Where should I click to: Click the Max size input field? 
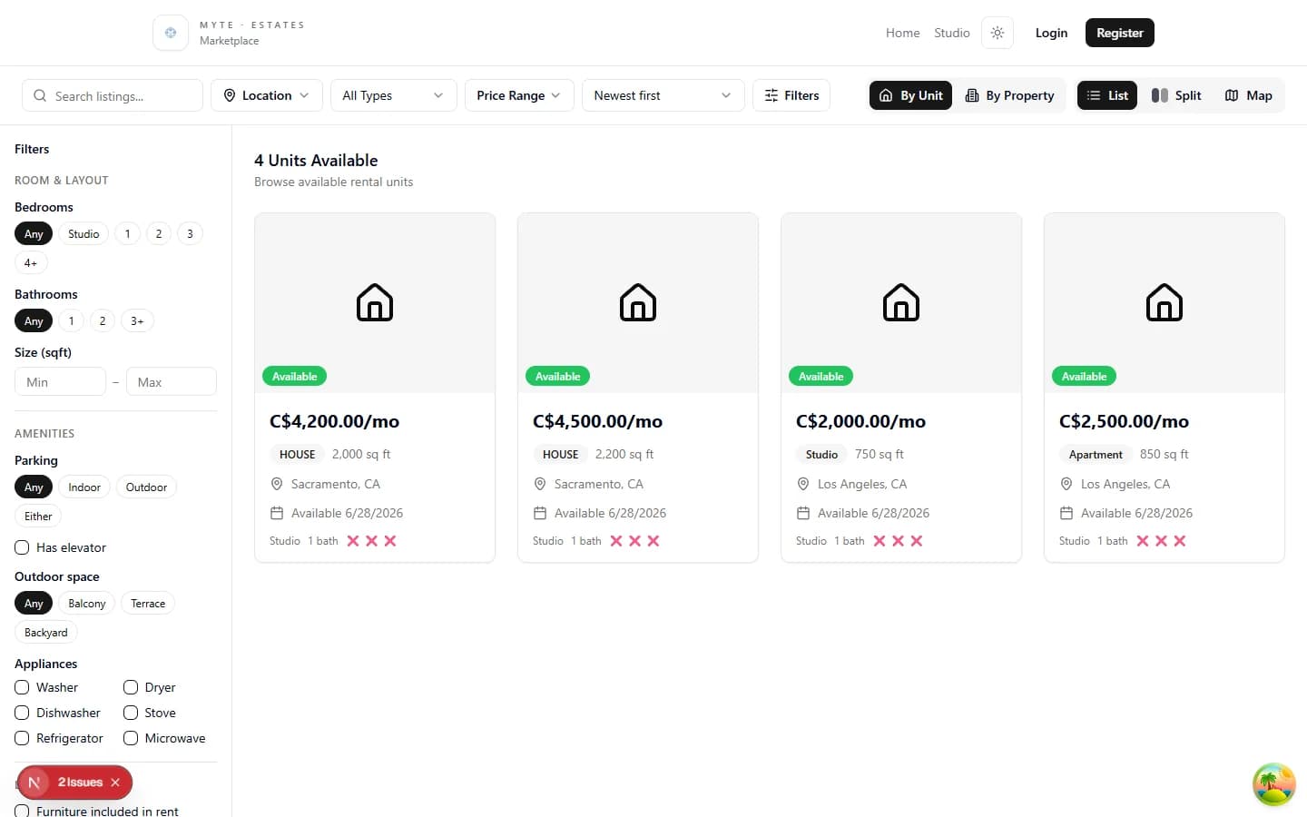(x=171, y=382)
